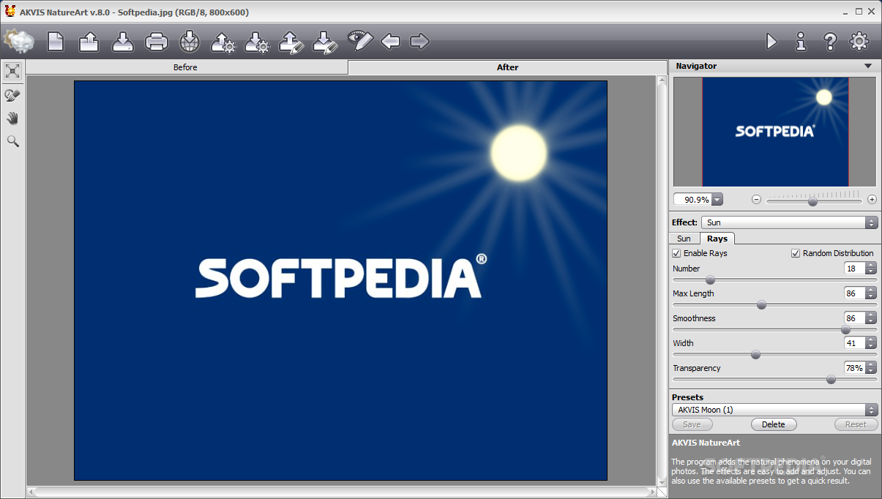Adjust the Max Length stepper arrows
Screen dimensions: 882x499
point(871,293)
